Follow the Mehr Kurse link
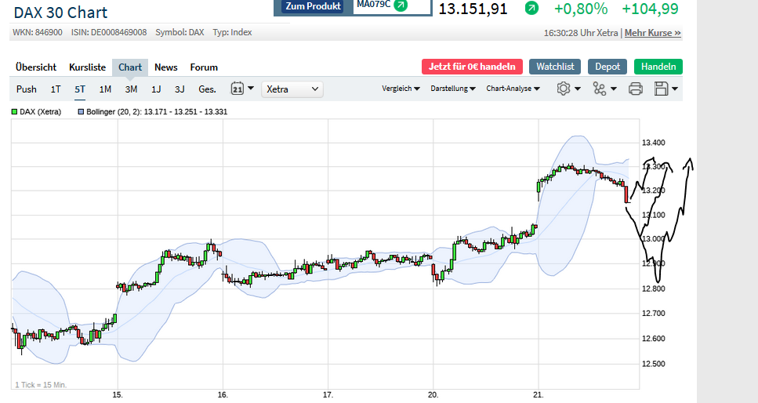Screen dimensions: 758x403 652,33
